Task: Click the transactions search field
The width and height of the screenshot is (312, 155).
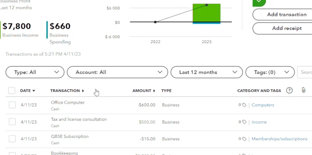Action: click(x=305, y=72)
